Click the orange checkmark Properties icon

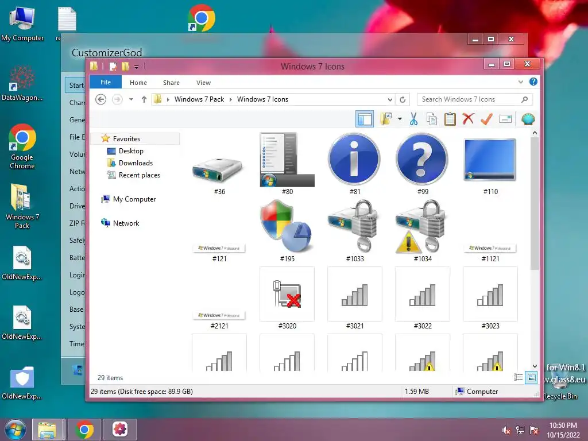[x=486, y=119]
